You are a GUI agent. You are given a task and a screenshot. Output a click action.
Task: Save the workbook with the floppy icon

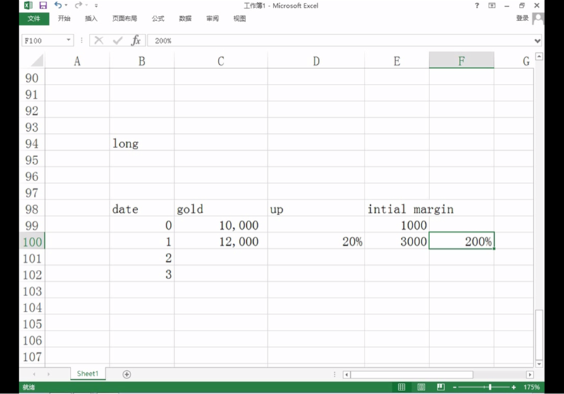(43, 6)
